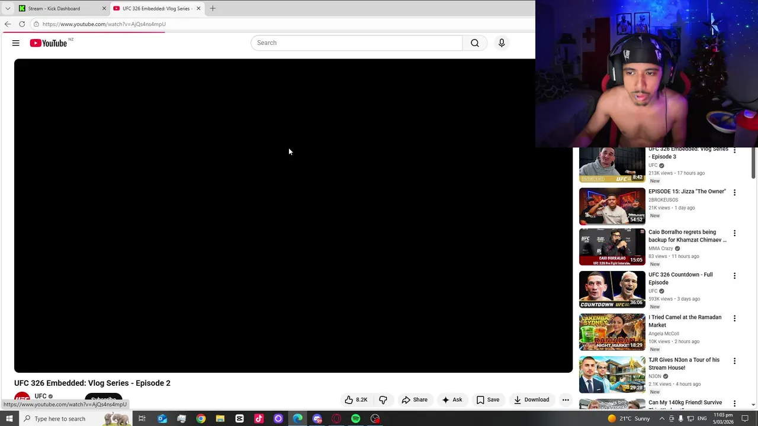Open Discord from the taskbar
Image resolution: width=758 pixels, height=426 pixels.
pyautogui.click(x=317, y=419)
